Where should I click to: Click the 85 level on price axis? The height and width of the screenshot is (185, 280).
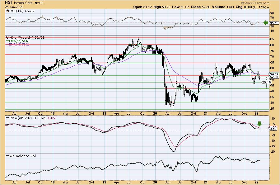click(272, 39)
